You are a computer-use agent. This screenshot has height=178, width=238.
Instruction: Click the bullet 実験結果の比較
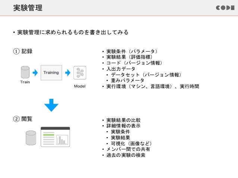tap(123, 120)
